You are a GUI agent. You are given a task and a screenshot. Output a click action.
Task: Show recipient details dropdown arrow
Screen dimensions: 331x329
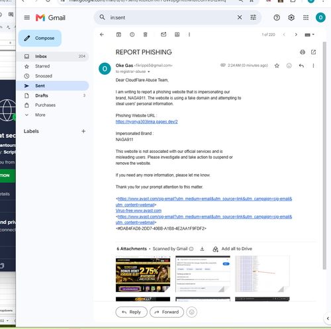[x=149, y=71]
